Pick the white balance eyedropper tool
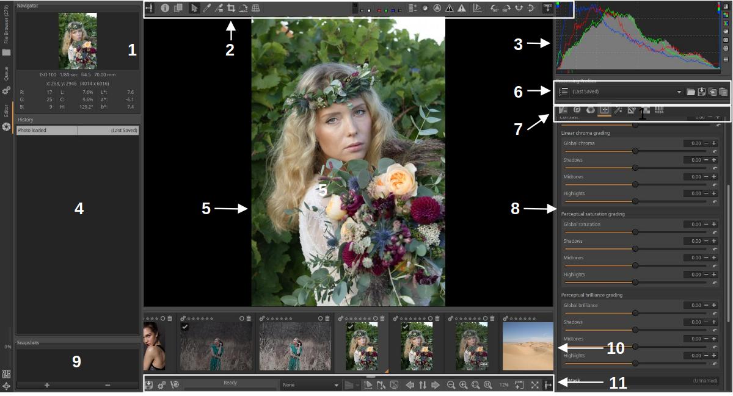733x396 pixels. [x=206, y=8]
